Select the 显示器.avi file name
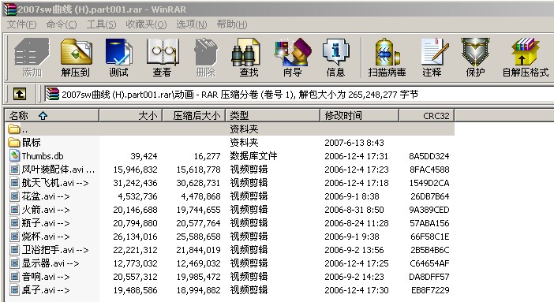The width and height of the screenshot is (554, 302). pos(51,263)
